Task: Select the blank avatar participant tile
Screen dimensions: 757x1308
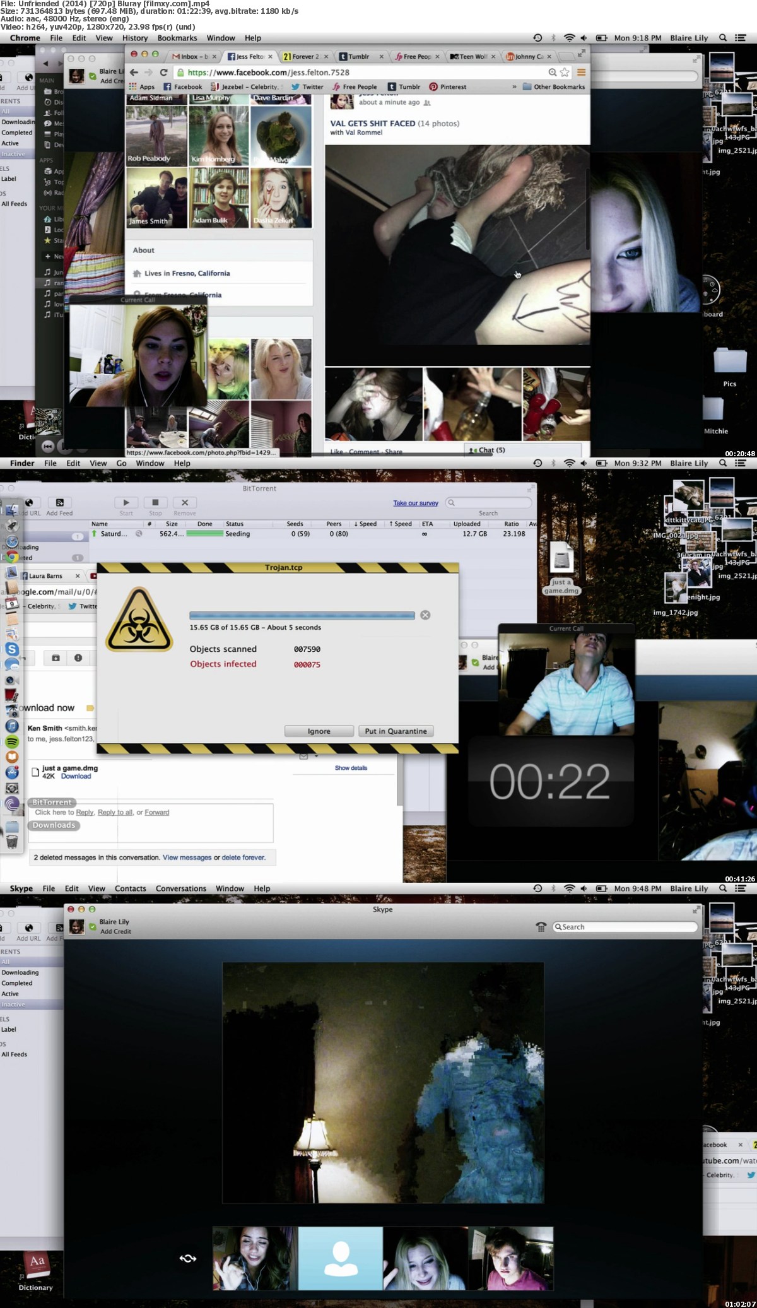Action: click(341, 1259)
